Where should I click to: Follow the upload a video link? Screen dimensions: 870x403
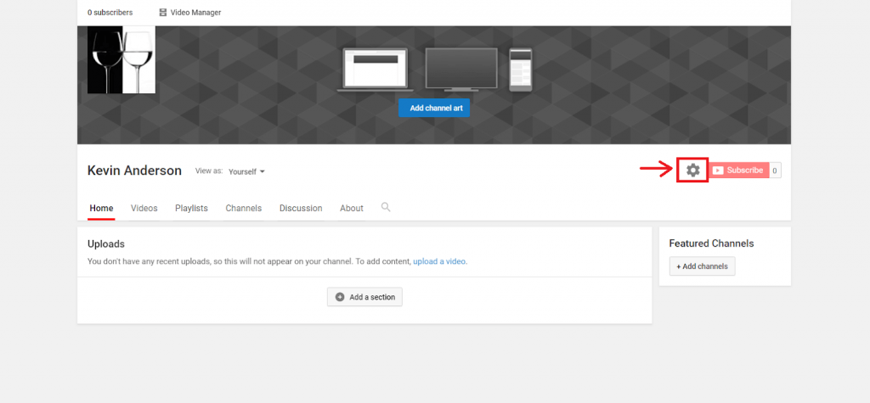tap(439, 261)
